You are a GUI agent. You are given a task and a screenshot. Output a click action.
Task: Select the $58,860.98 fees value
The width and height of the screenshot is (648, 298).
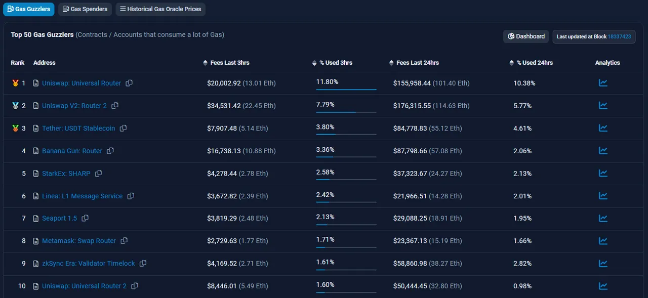[x=410, y=263]
